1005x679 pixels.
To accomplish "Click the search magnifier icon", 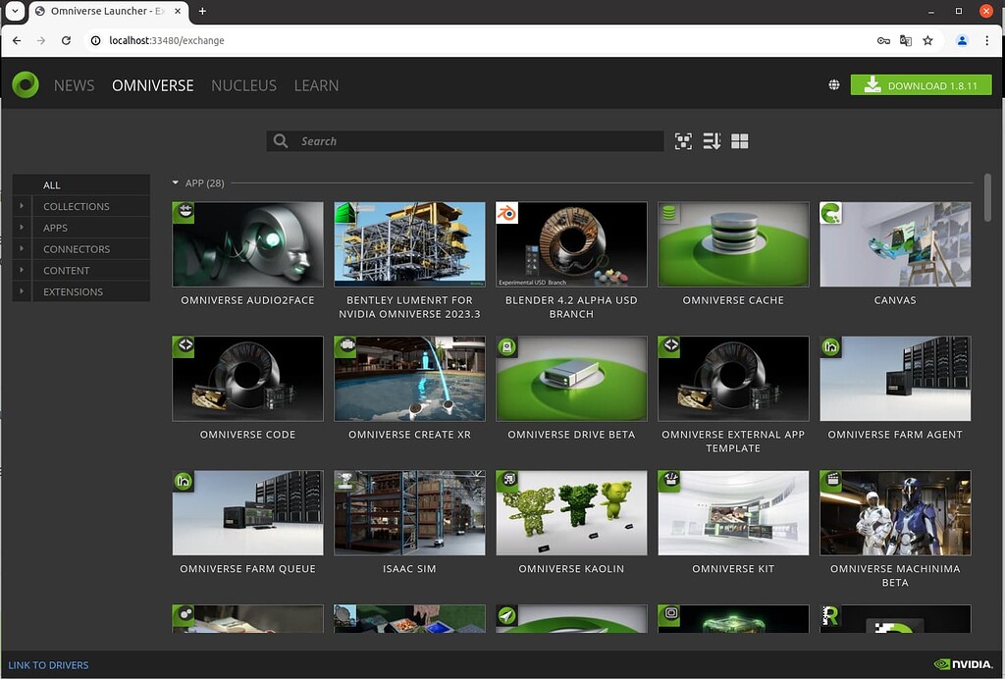I will (281, 140).
